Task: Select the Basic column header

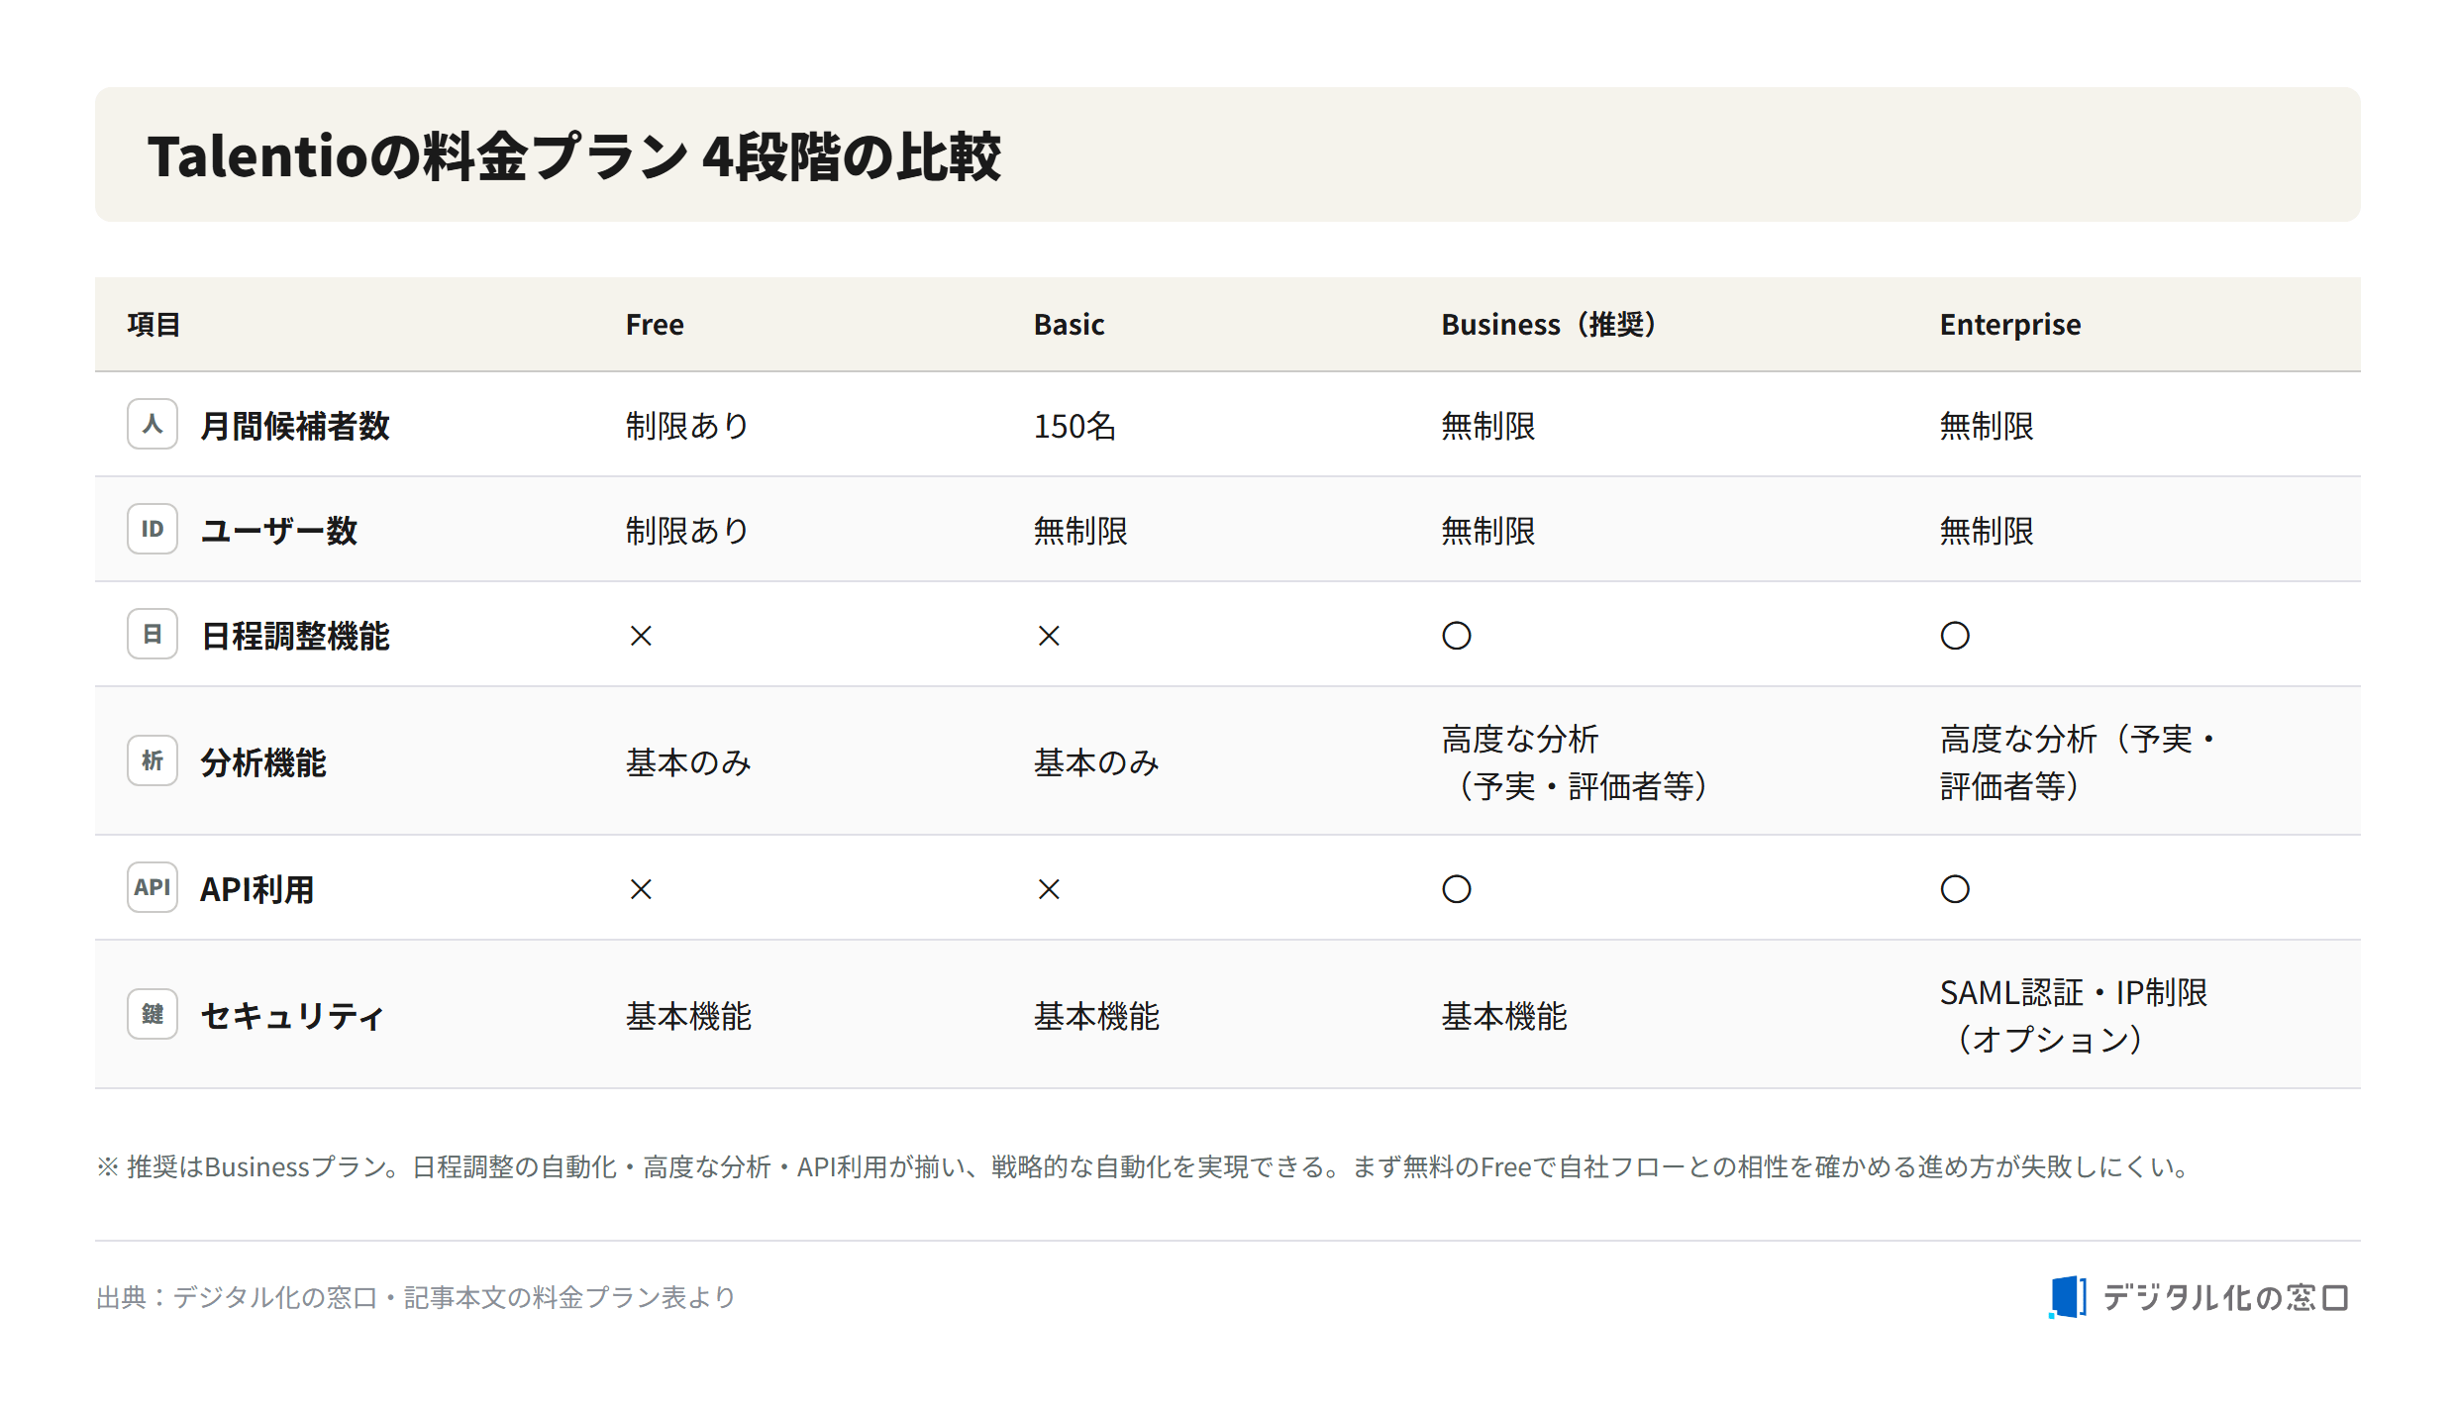Action: coord(1069,325)
